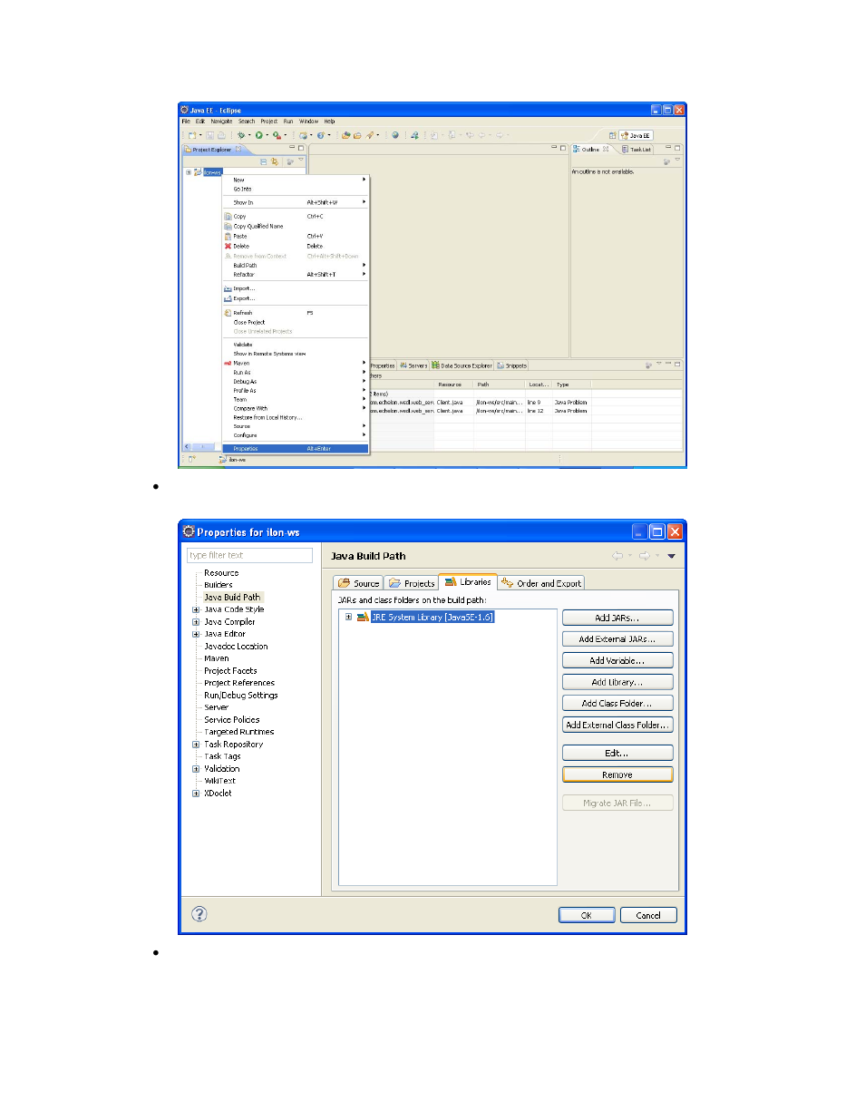Expand the Task Repository properties node
The height and width of the screenshot is (1120, 865).
196,744
